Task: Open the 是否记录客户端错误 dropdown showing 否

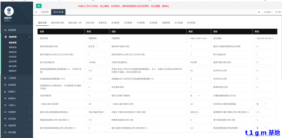Action: coord(195,95)
